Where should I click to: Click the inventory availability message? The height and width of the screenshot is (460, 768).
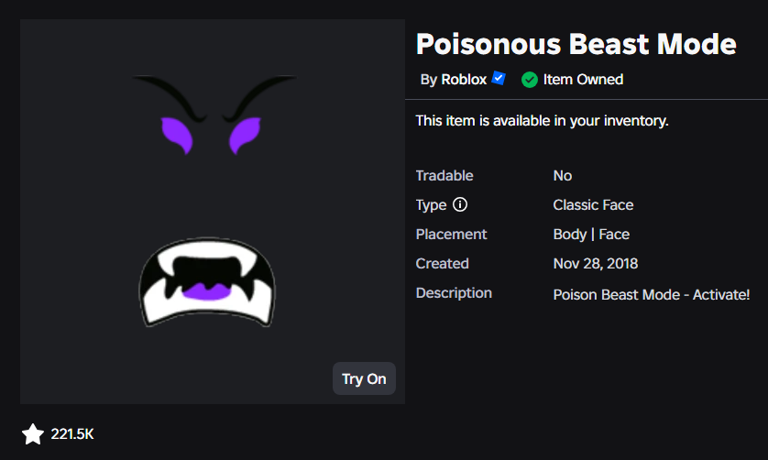coord(543,121)
